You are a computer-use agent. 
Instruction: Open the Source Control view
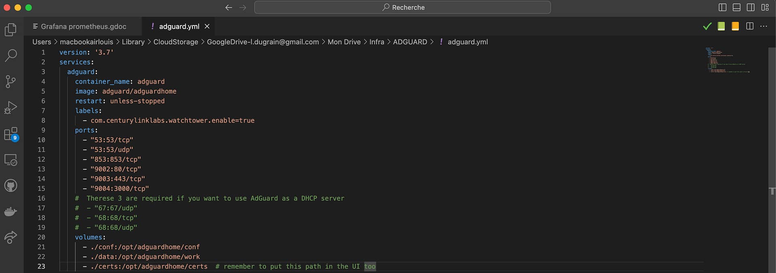click(11, 82)
